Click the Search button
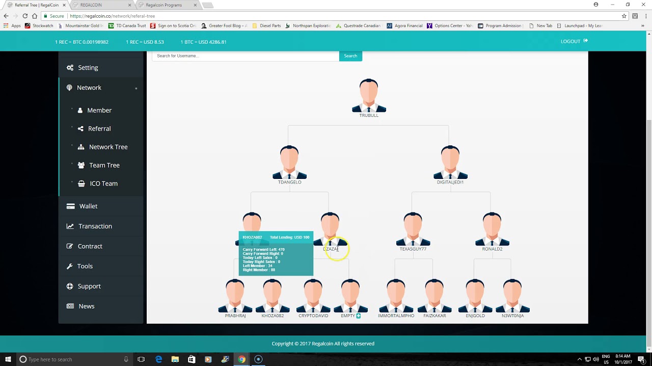The image size is (652, 366). click(x=350, y=56)
